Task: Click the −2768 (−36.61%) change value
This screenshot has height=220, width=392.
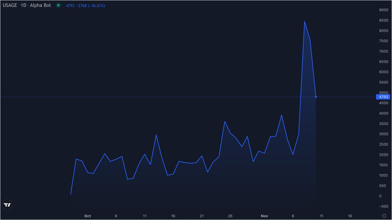Action: [x=91, y=6]
